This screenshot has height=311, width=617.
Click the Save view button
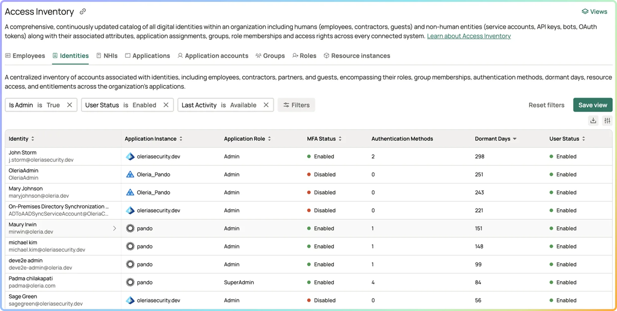coord(593,105)
